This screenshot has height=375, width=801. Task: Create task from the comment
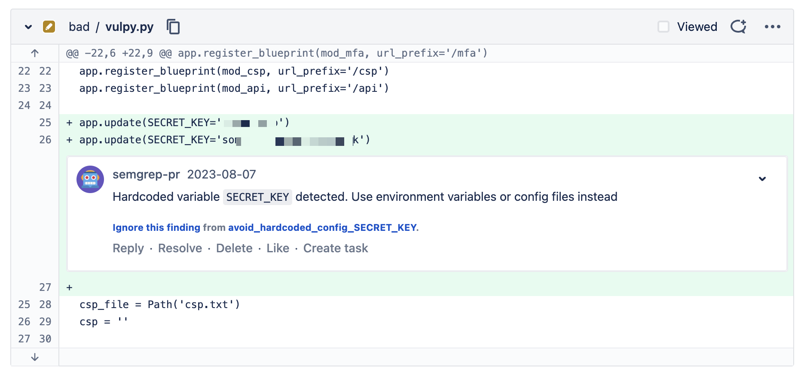tap(336, 248)
